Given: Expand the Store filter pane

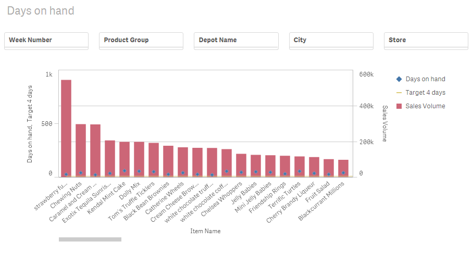Looking at the screenshot, I should (426, 40).
